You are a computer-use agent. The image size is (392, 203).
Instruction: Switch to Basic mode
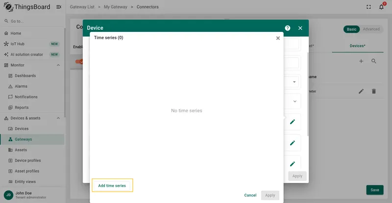coord(351,29)
